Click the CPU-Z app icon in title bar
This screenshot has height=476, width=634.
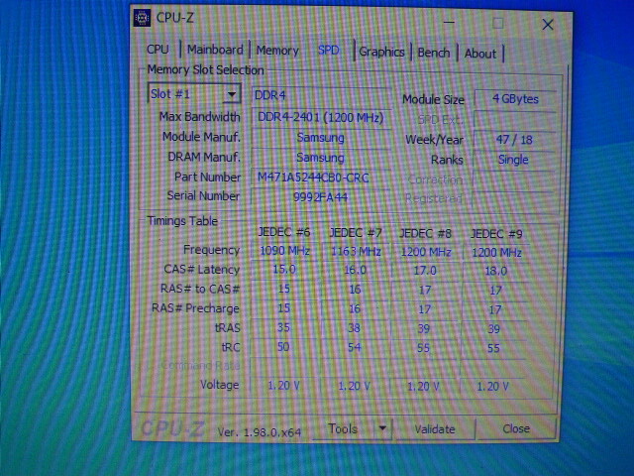pyautogui.click(x=142, y=18)
